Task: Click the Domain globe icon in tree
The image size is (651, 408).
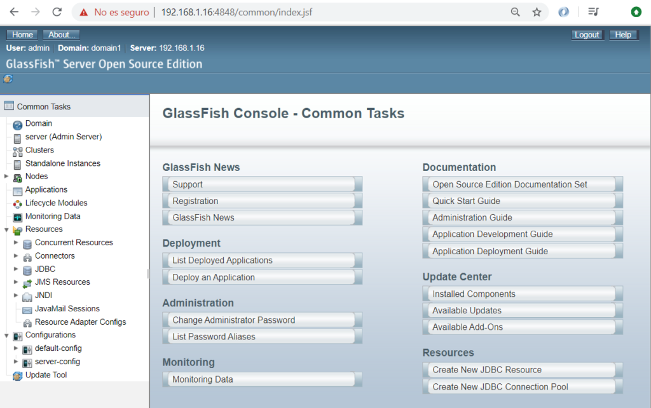Action: (17, 125)
